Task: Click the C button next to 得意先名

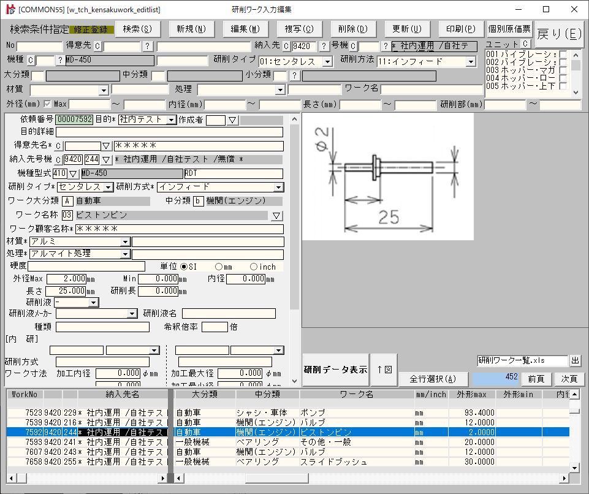Action: (x=58, y=146)
